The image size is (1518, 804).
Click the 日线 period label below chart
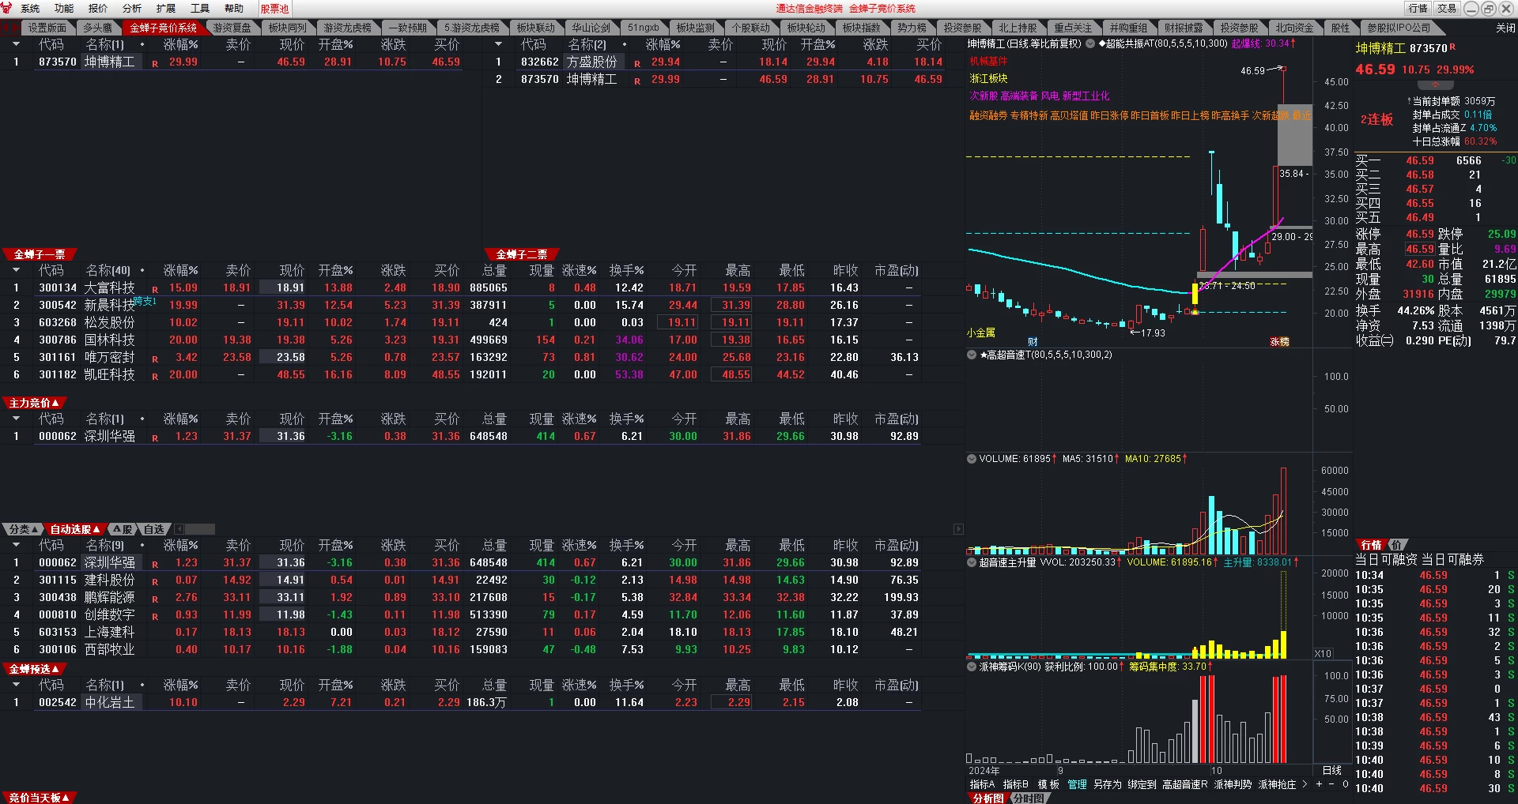1332,770
